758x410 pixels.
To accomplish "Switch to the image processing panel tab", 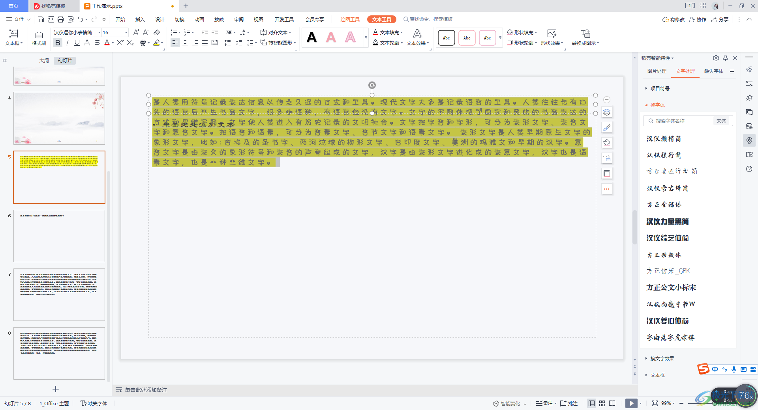I will [x=657, y=71].
